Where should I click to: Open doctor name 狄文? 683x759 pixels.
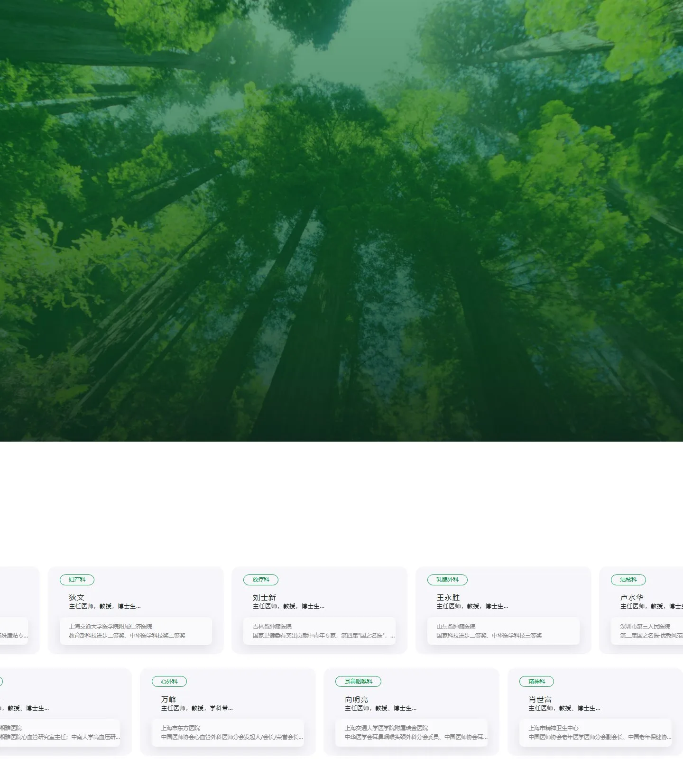tap(76, 598)
